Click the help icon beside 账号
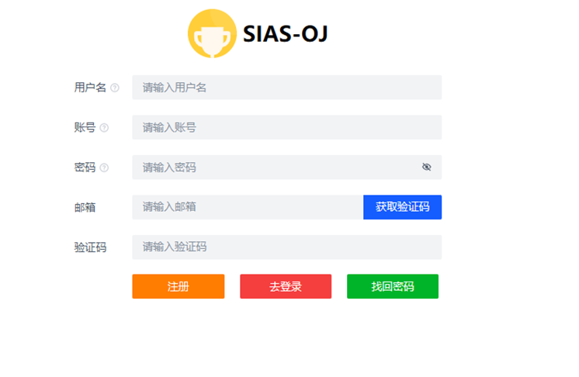The width and height of the screenshot is (579, 377). pos(104,128)
